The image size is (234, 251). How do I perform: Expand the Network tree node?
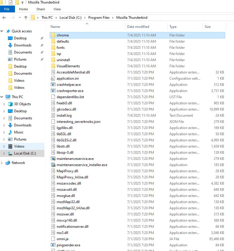[x=2, y=163]
